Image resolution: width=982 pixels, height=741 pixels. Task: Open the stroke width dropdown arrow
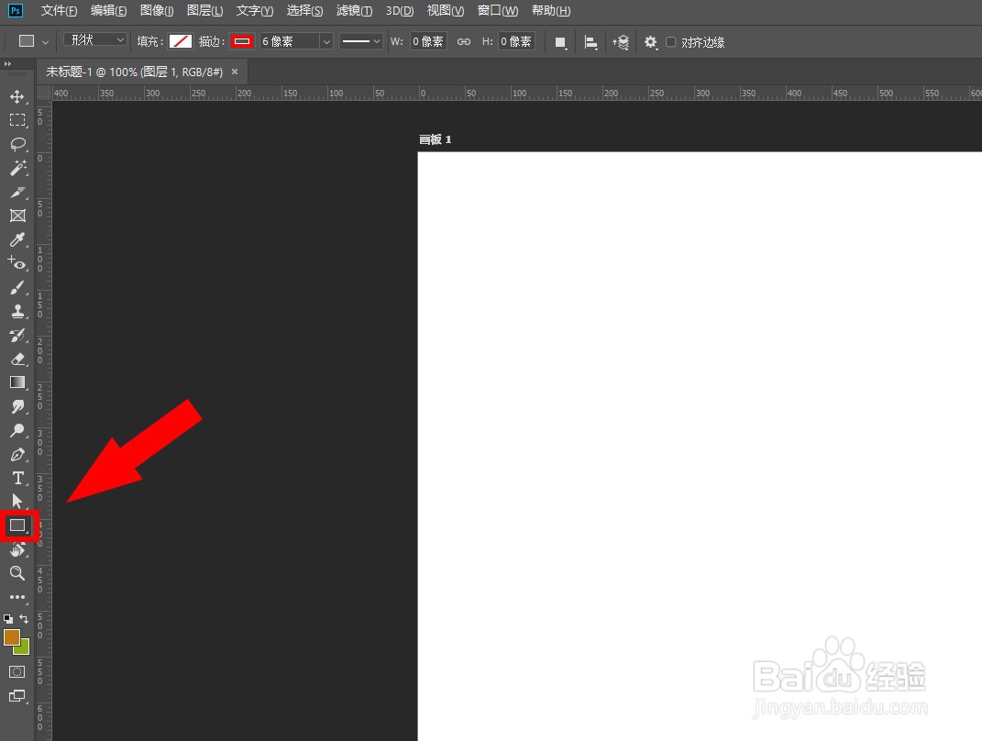pyautogui.click(x=326, y=42)
